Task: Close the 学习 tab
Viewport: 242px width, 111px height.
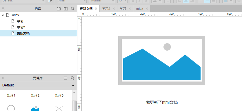Action: (x=130, y=9)
